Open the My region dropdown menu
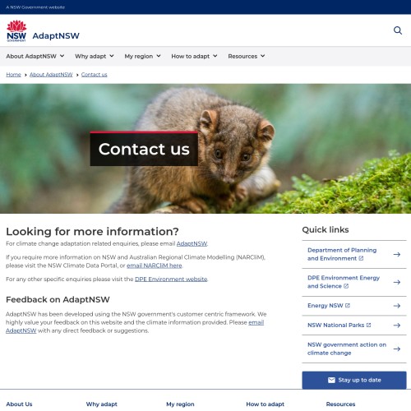 (142, 56)
